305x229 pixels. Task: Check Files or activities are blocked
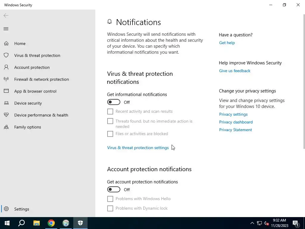click(110, 134)
